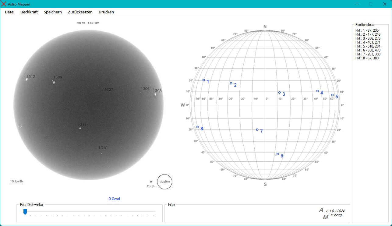
Task: Click position marker 5 on the grid
Action: [x=332, y=95]
